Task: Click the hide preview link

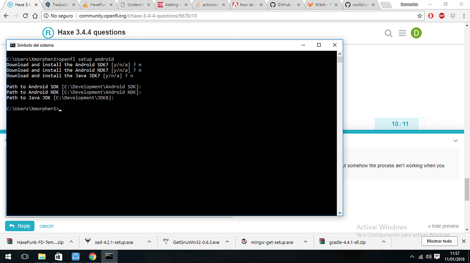Action: click(443, 226)
